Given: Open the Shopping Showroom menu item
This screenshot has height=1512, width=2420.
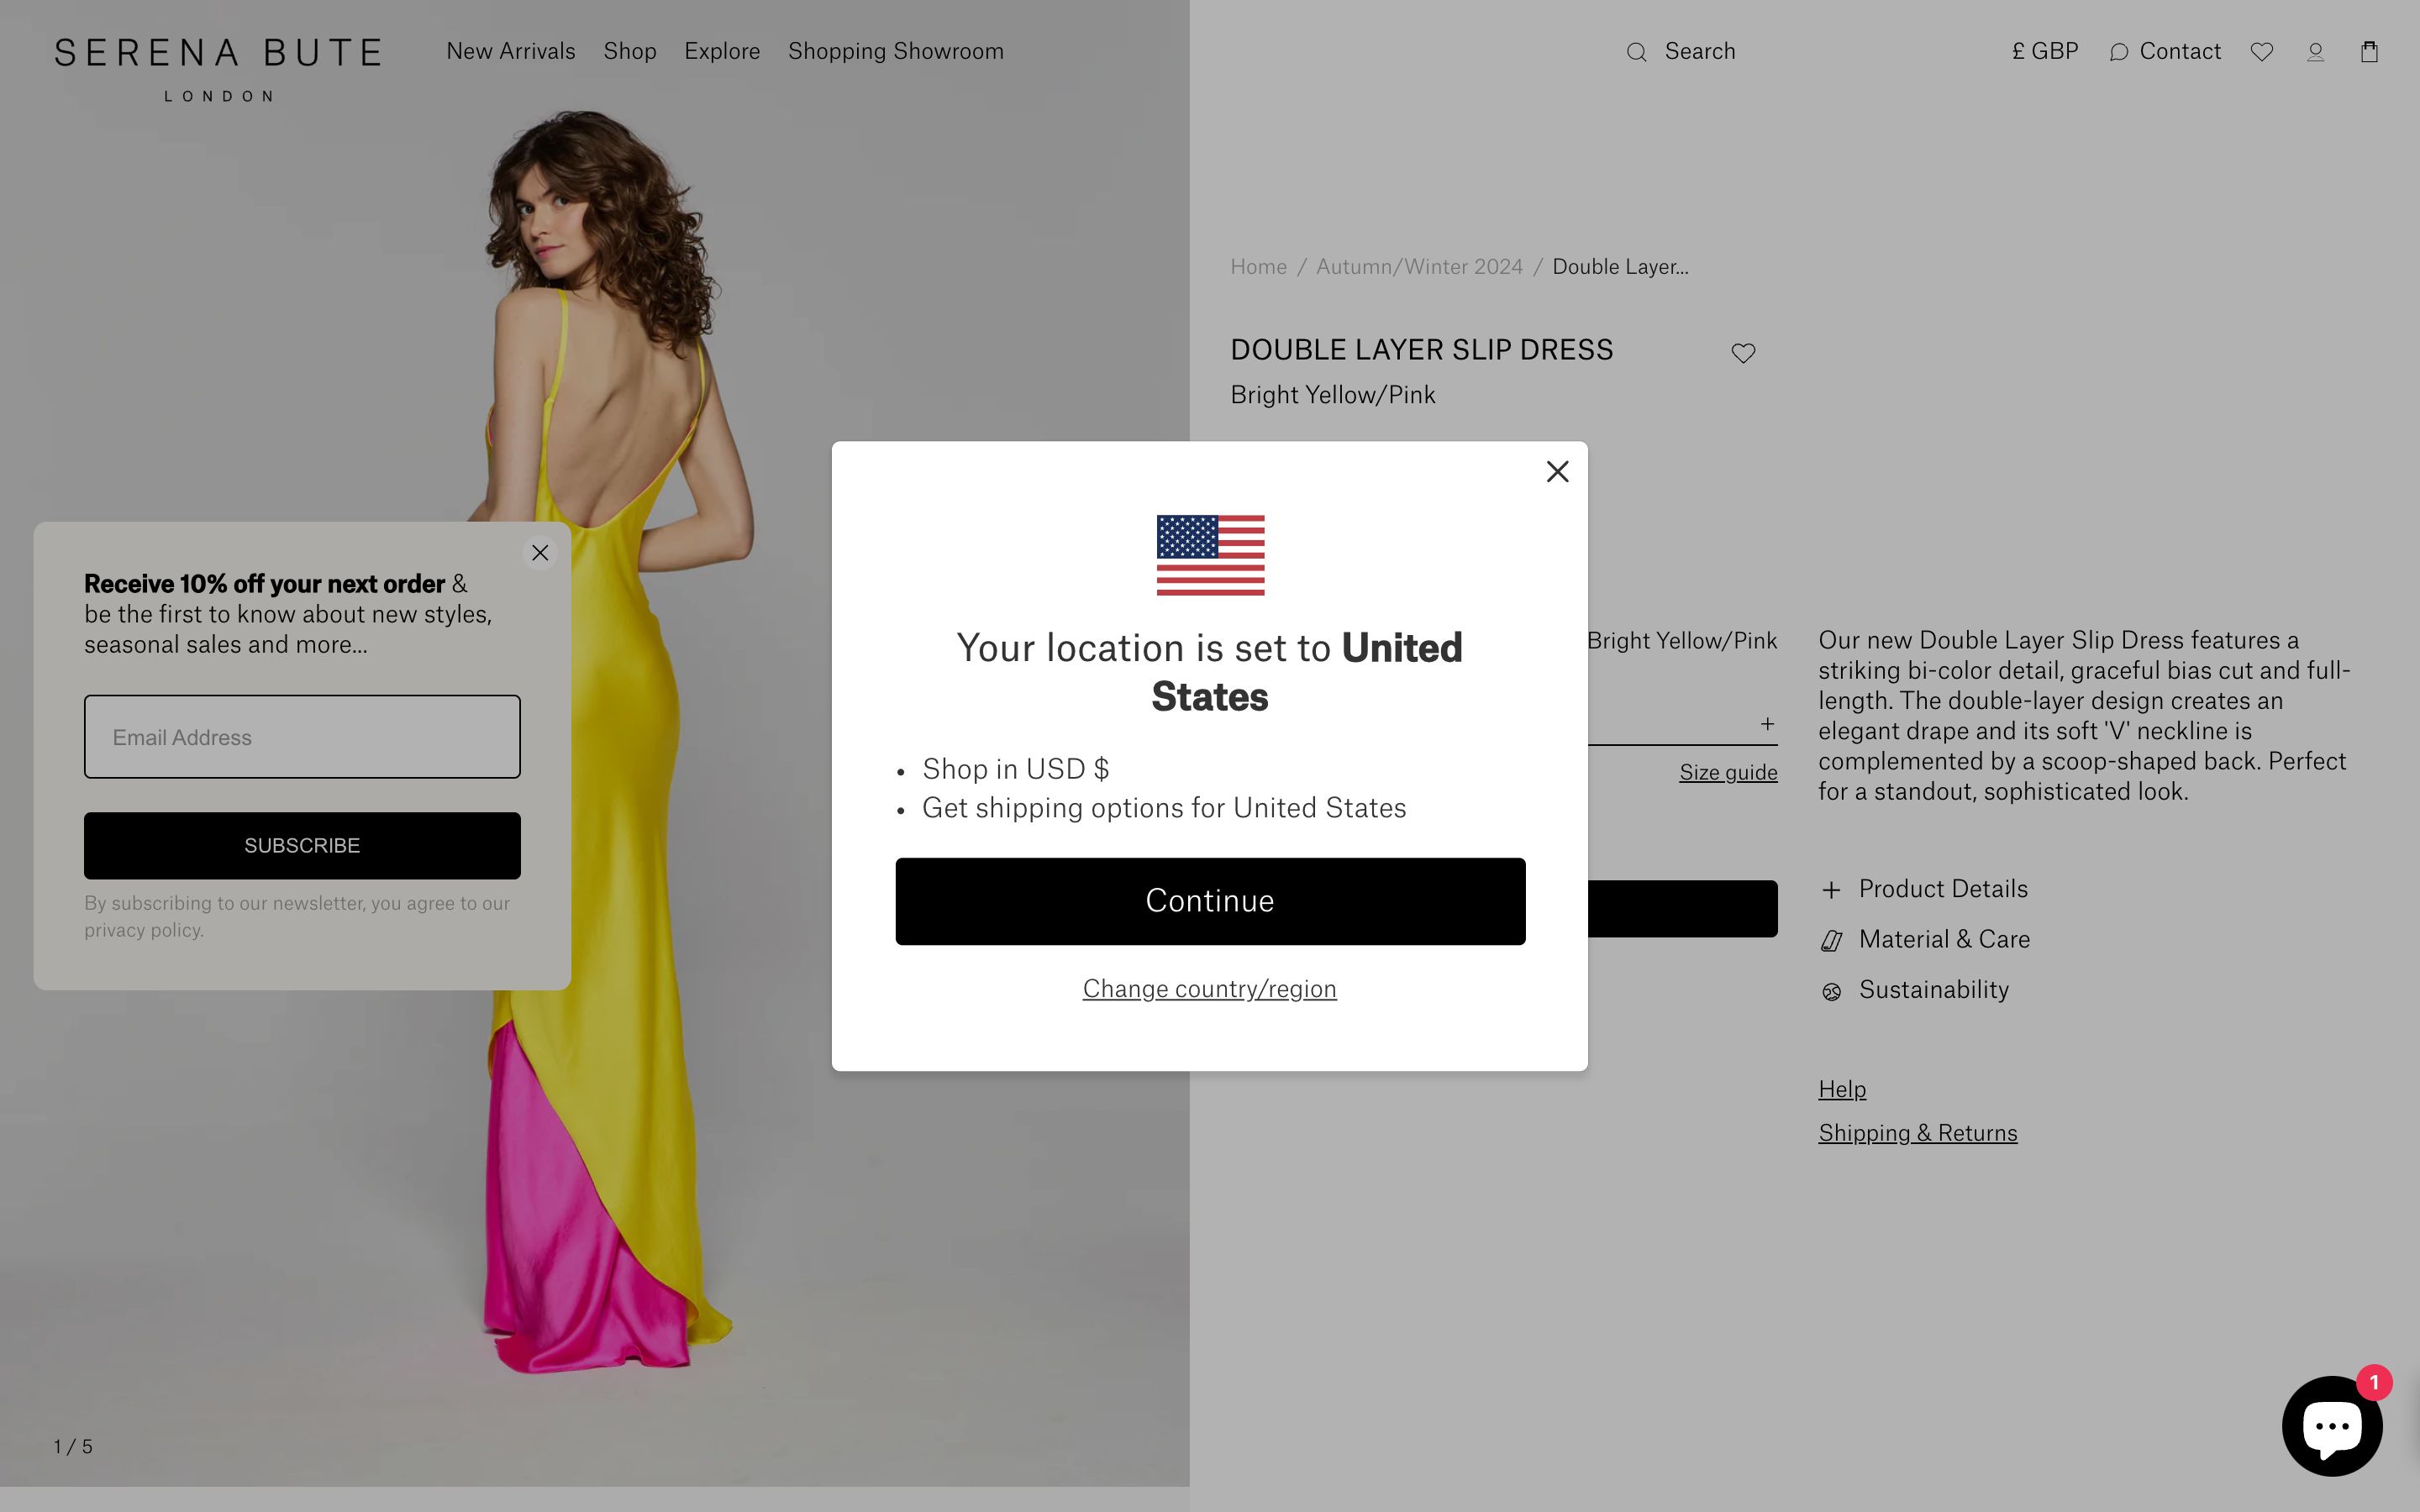Looking at the screenshot, I should [896, 51].
